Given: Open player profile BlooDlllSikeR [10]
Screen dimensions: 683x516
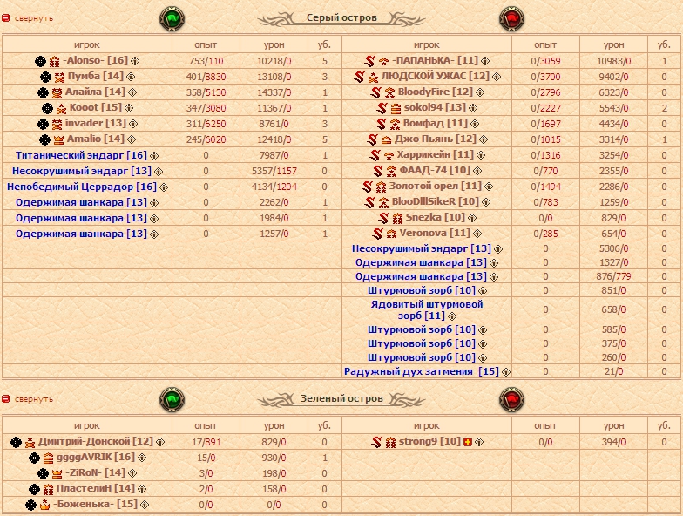Looking at the screenshot, I should pos(436,201).
